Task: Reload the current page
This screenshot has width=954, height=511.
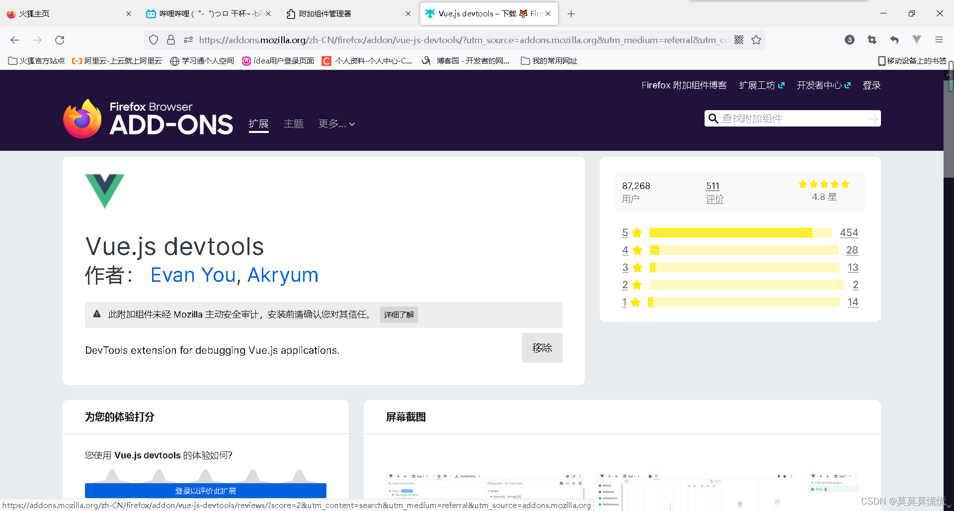Action: [x=60, y=40]
